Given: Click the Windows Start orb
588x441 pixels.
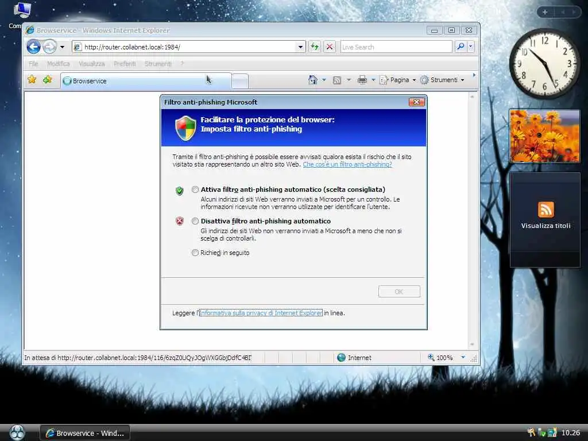Looking at the screenshot, I should pos(17,433).
